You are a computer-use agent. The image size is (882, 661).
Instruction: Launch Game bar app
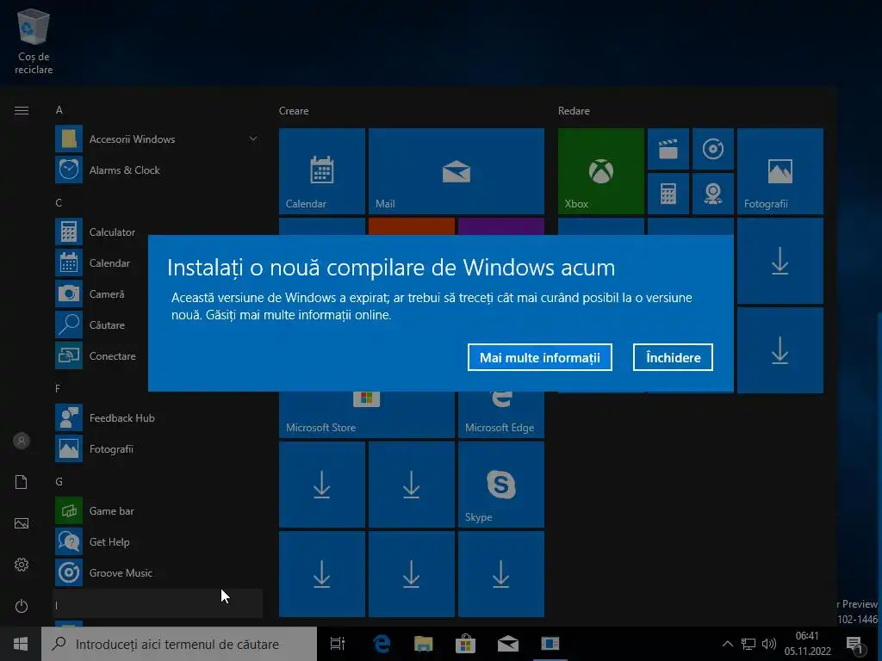point(158,511)
